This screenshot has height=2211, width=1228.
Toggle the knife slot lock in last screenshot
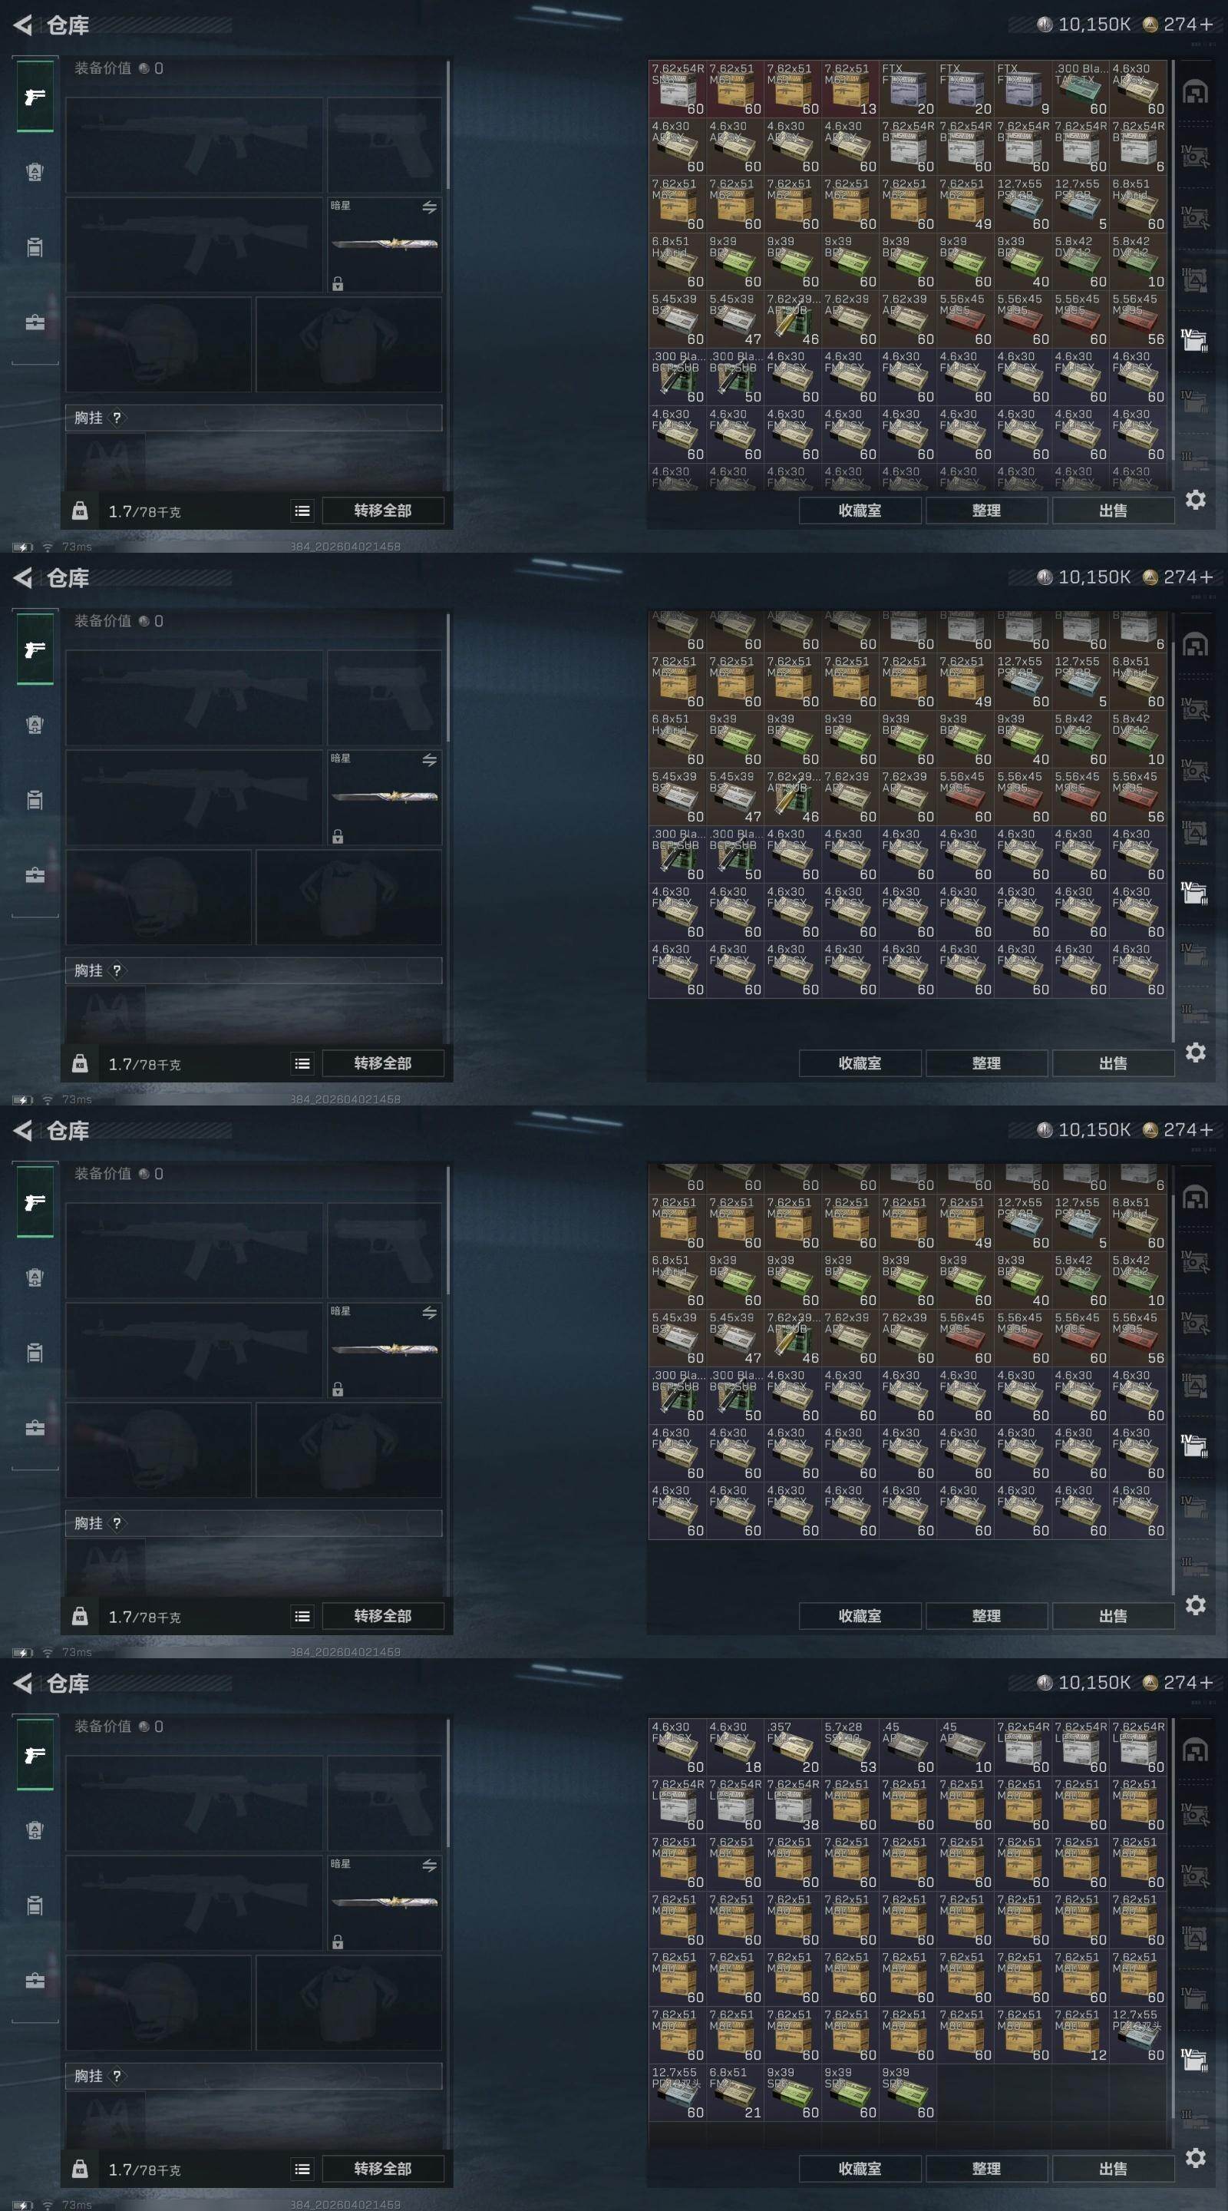click(338, 1942)
